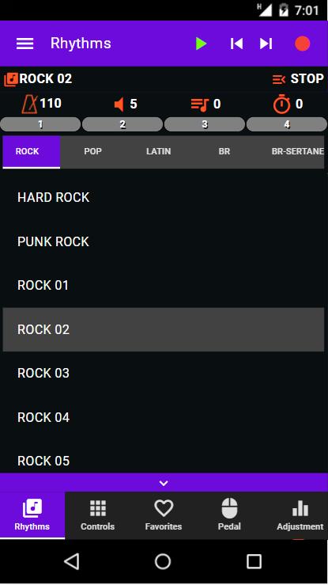The width and height of the screenshot is (328, 585).
Task: Switch to the LATIN genre tab
Action: [x=159, y=151]
